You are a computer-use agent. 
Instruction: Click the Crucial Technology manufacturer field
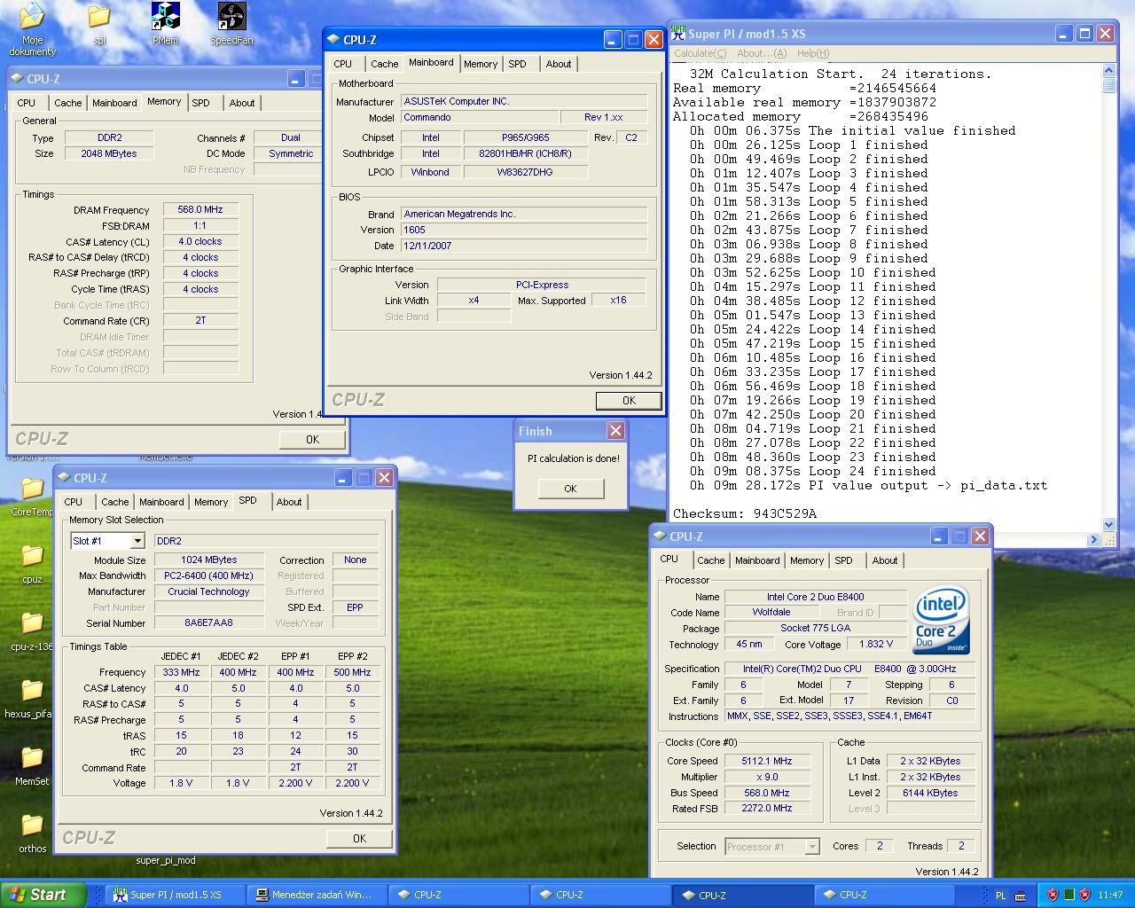point(209,591)
